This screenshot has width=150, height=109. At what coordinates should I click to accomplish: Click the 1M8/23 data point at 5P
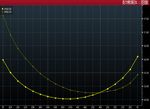click(3, 15)
